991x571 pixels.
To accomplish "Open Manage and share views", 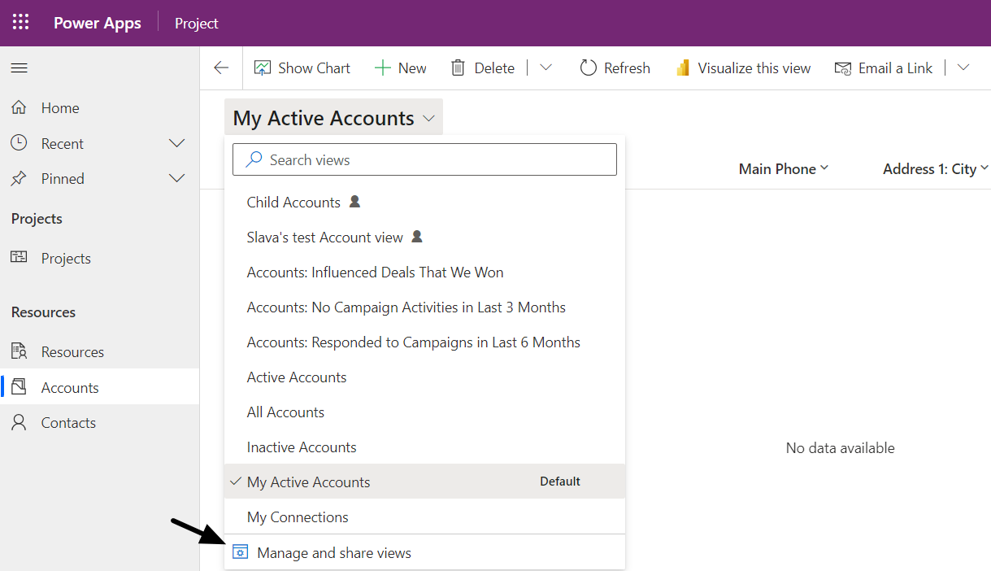I will pyautogui.click(x=424, y=552).
